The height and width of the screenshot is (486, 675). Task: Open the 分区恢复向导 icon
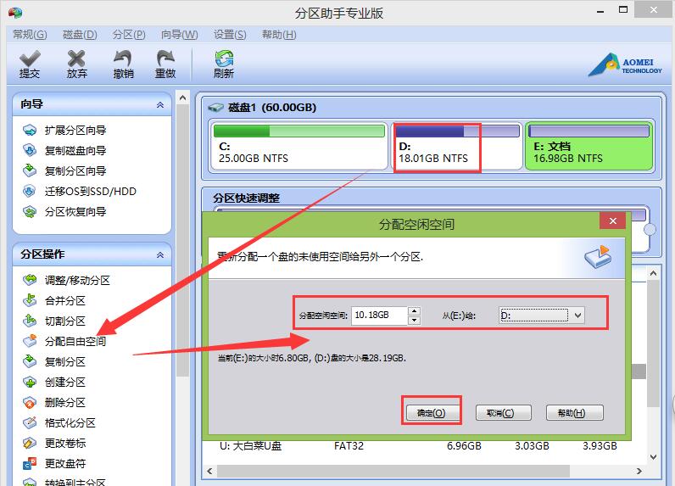pyautogui.click(x=30, y=211)
